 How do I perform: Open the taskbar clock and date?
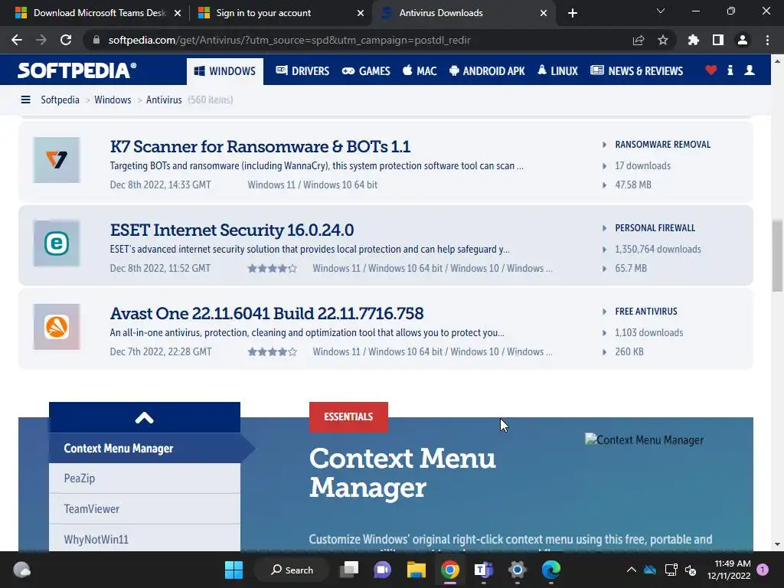point(729,570)
